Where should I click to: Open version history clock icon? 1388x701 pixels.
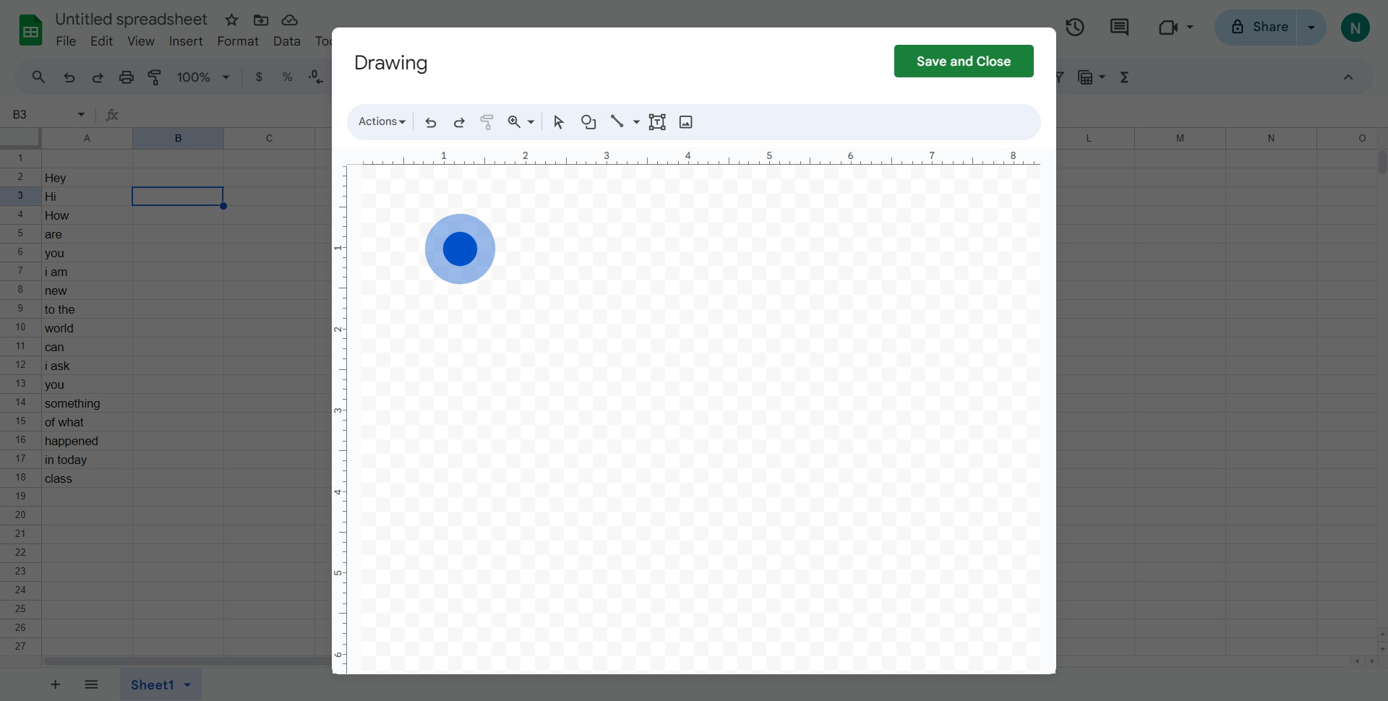pyautogui.click(x=1075, y=27)
